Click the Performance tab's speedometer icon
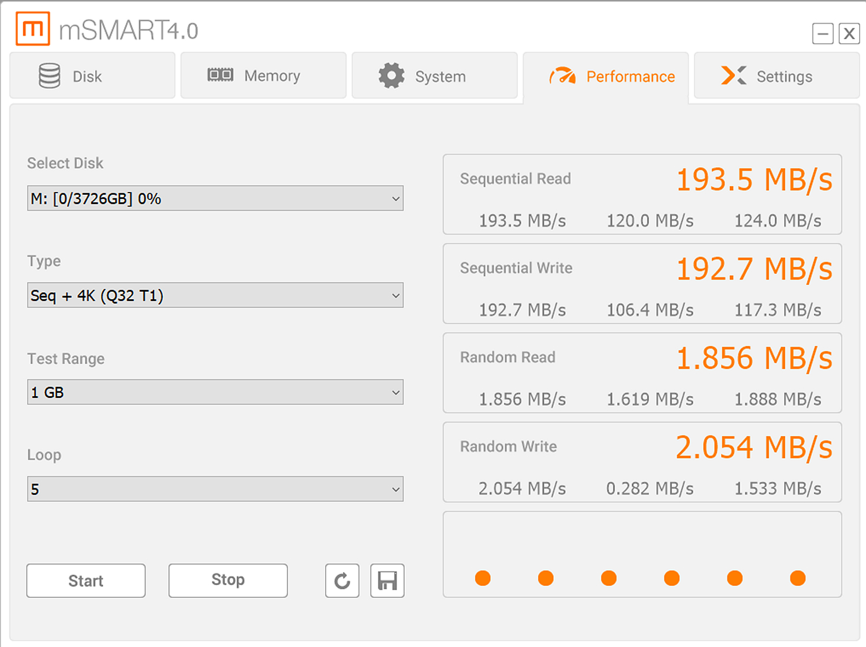866x647 pixels. (563, 76)
